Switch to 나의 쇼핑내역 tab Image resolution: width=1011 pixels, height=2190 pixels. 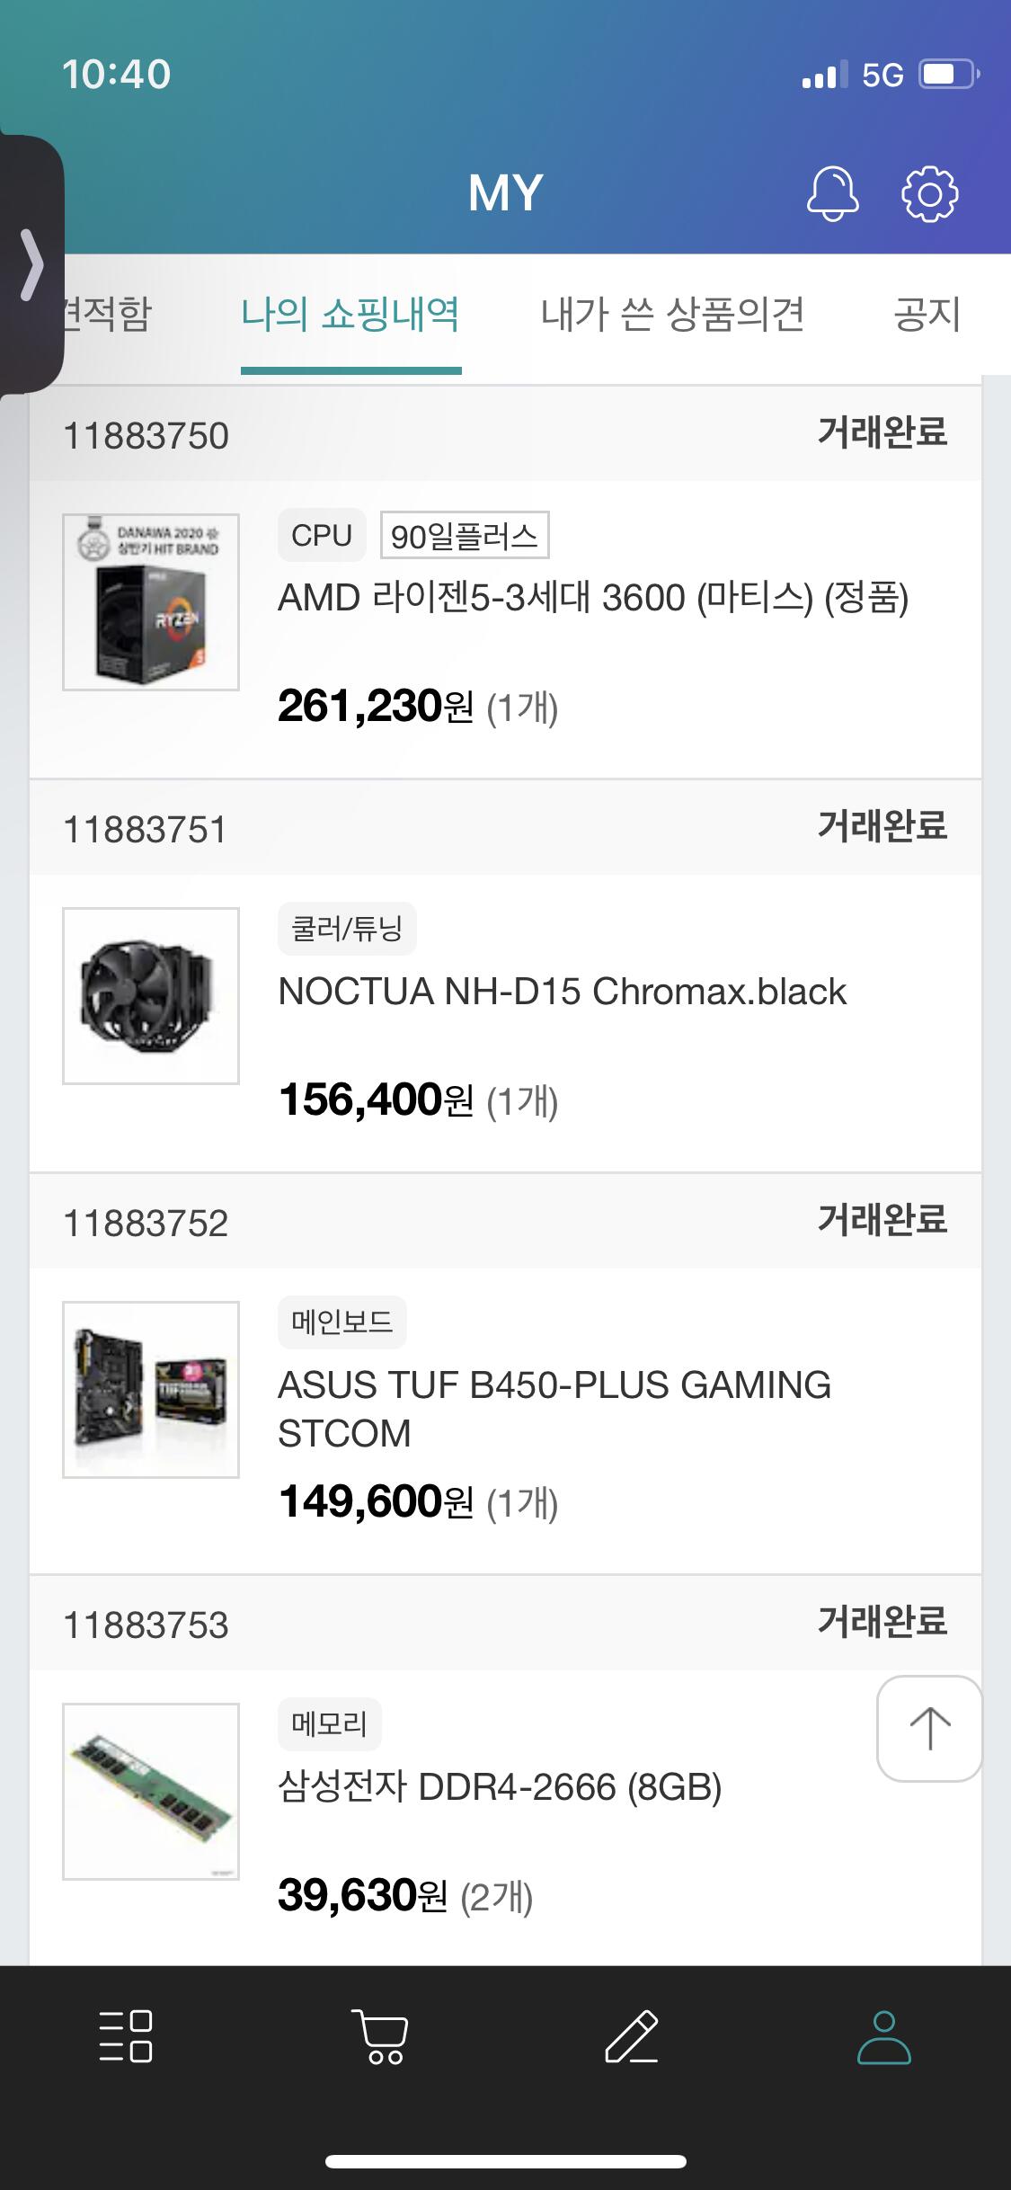tap(350, 314)
